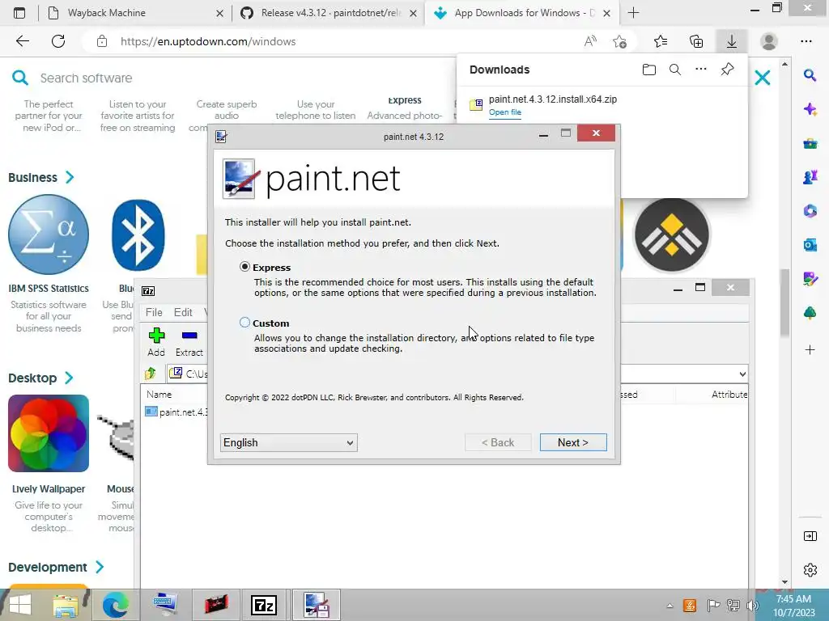Add a sidebar app with plus icon

coord(810,349)
